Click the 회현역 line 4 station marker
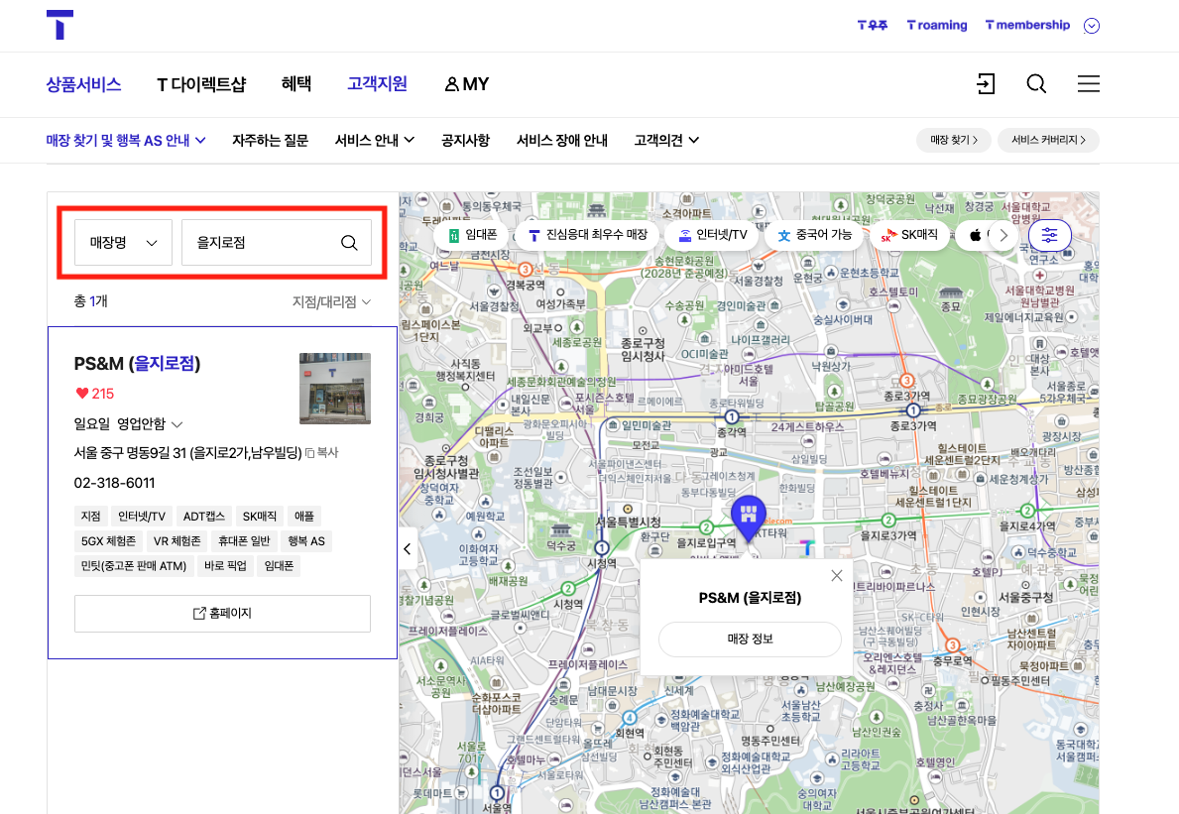1179x814 pixels. tap(630, 718)
